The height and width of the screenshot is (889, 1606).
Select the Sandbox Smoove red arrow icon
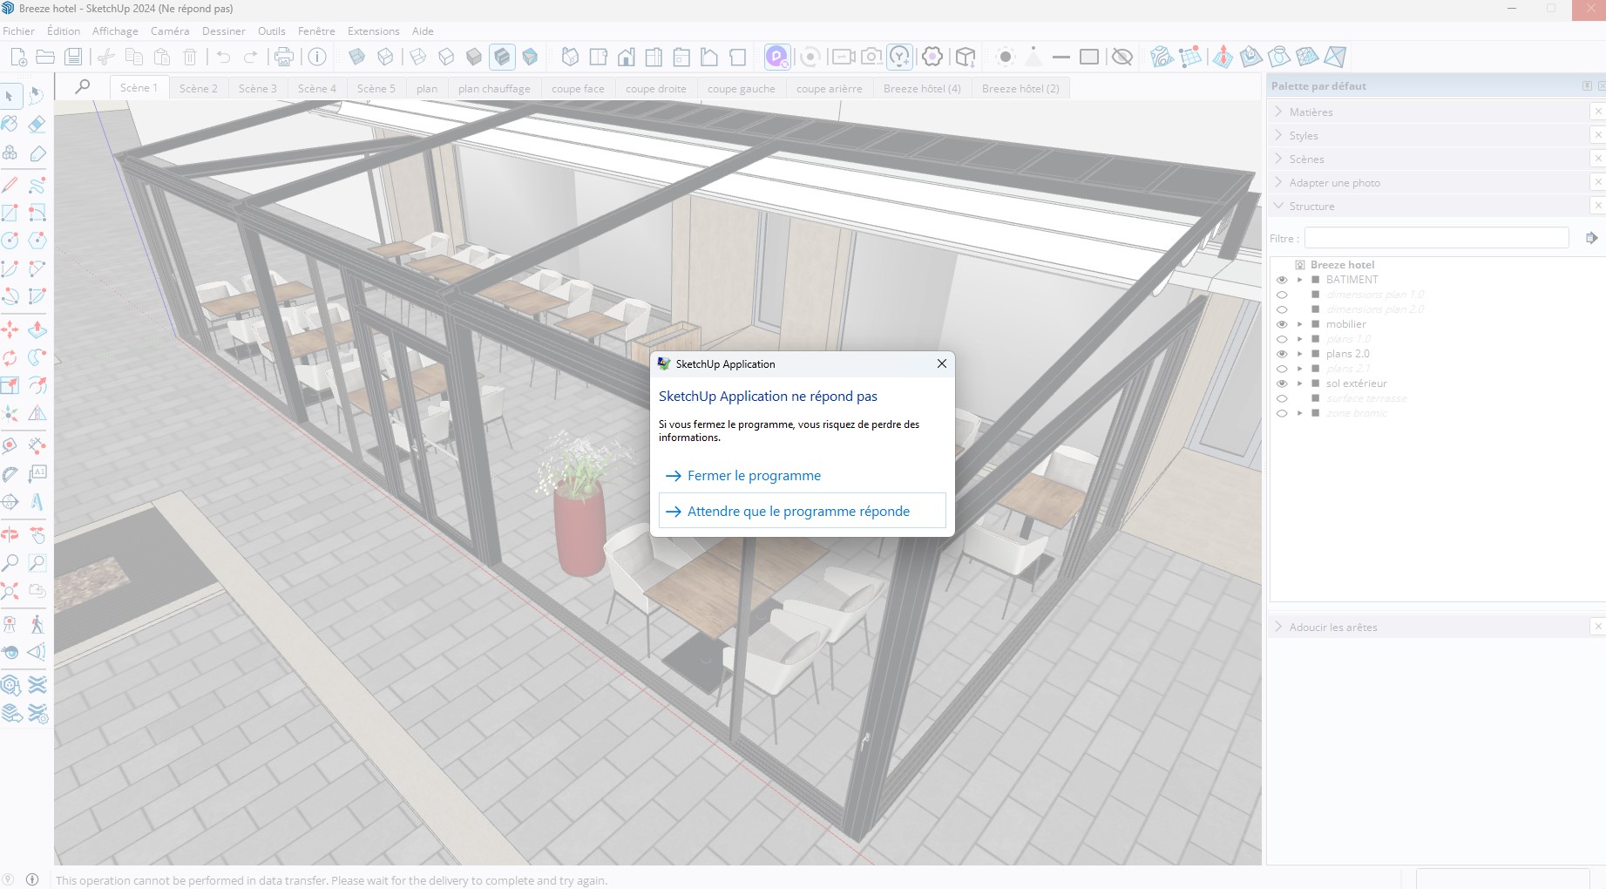pos(1223,57)
